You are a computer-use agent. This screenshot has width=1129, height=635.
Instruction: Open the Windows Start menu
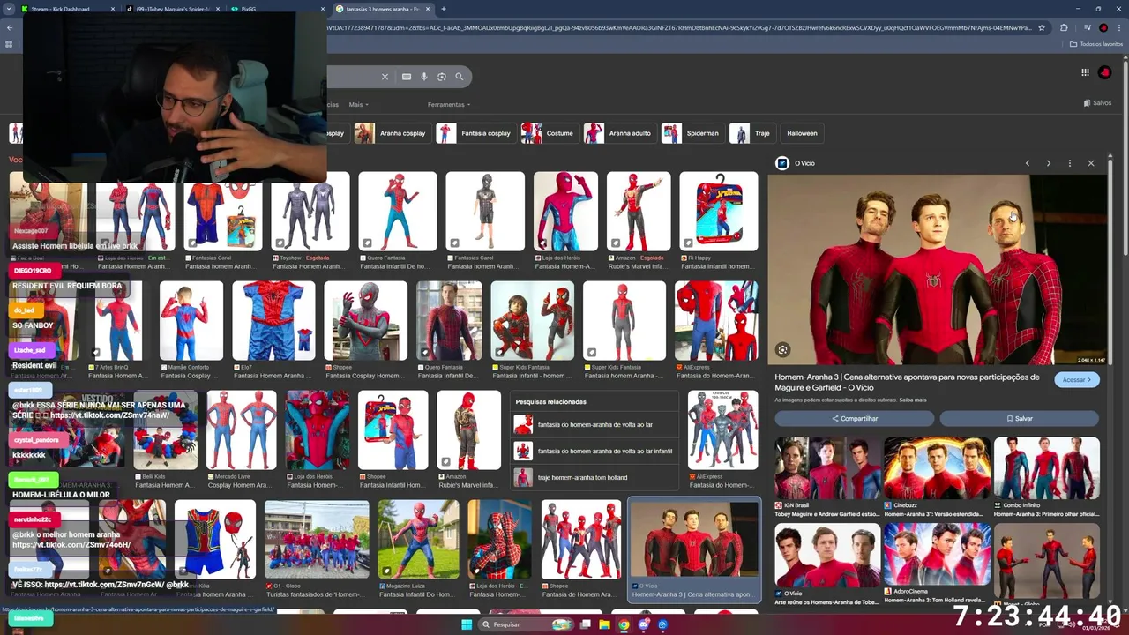point(467,624)
